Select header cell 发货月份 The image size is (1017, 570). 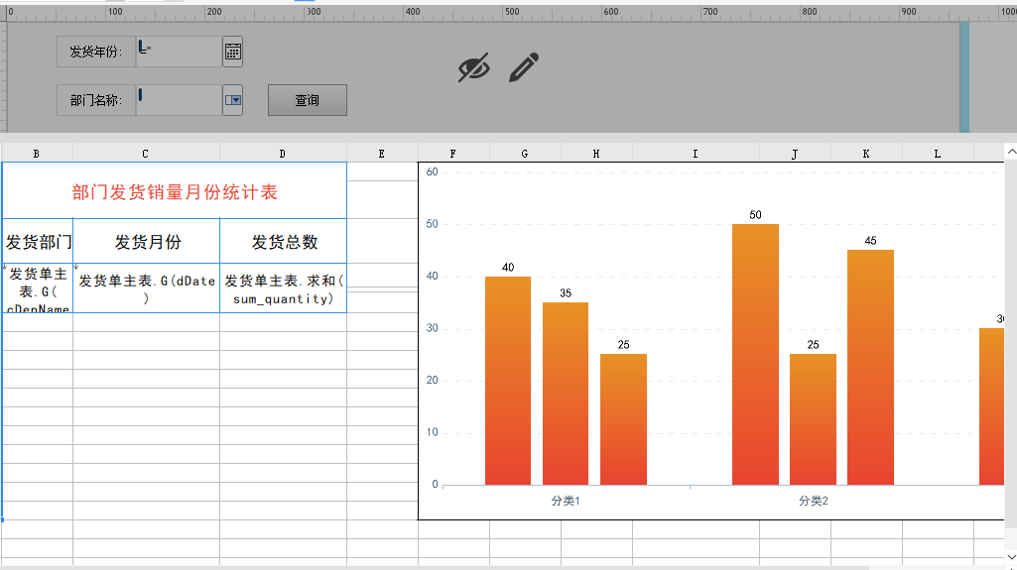coord(147,242)
